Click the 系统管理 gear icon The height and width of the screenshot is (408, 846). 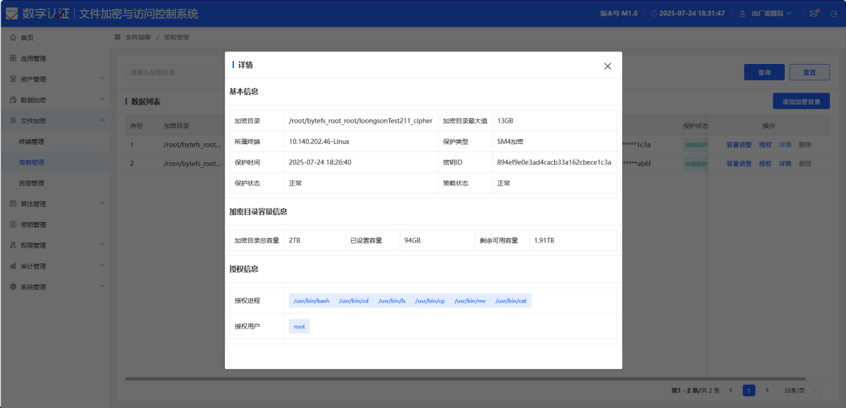[x=13, y=287]
